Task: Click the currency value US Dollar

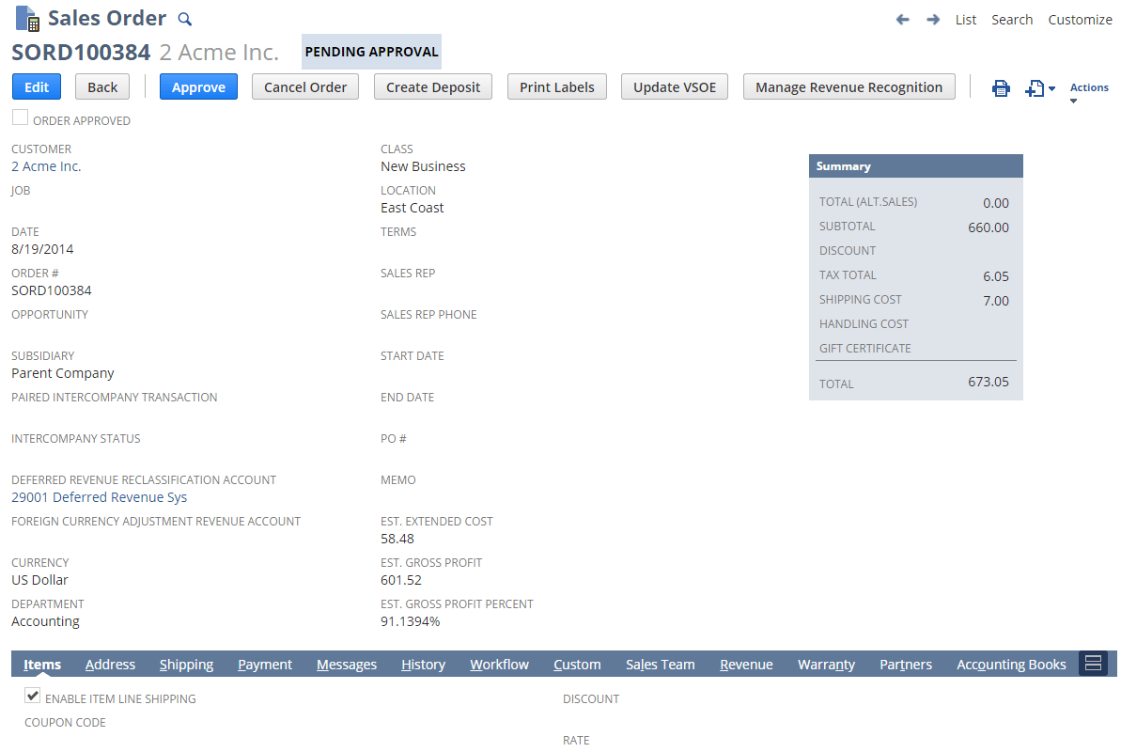Action: [39, 580]
